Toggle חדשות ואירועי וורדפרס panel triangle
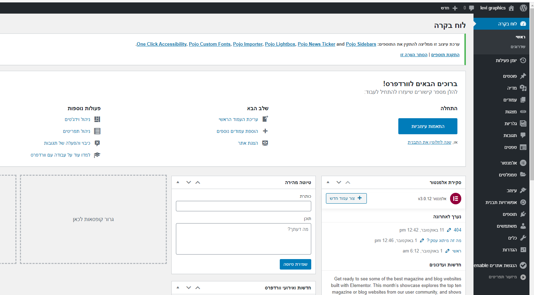This screenshot has height=295, width=534. [178, 287]
